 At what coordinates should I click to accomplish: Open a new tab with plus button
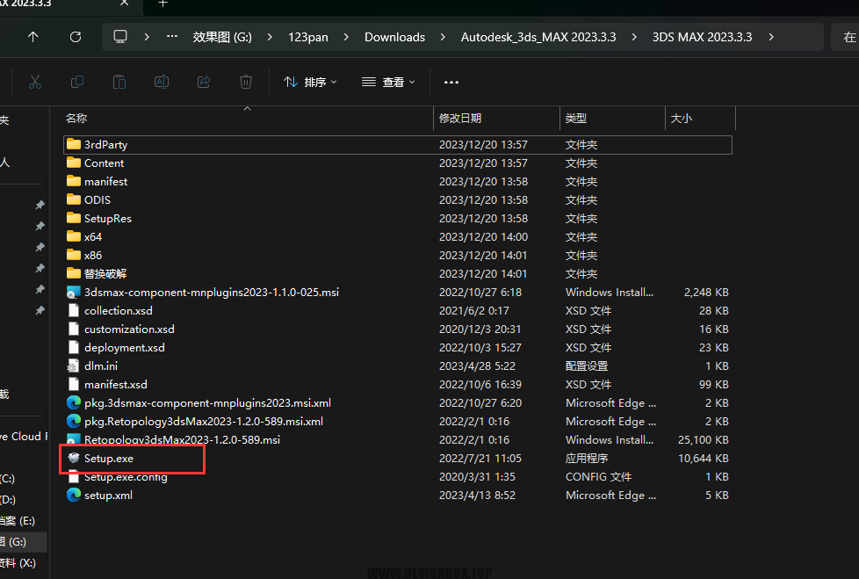click(162, 4)
